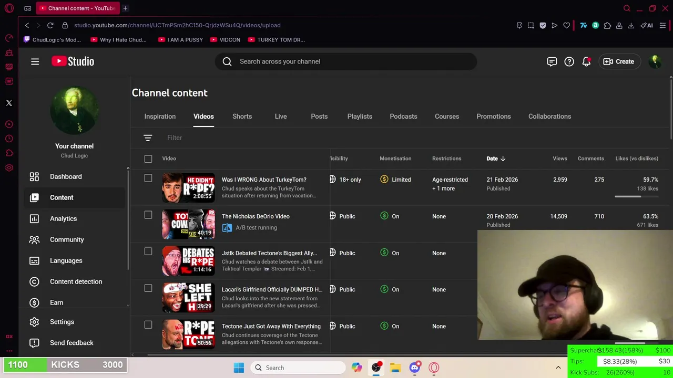Screen dimensions: 673x378
Task: Open the Languages sidebar item
Action: click(x=74, y=260)
